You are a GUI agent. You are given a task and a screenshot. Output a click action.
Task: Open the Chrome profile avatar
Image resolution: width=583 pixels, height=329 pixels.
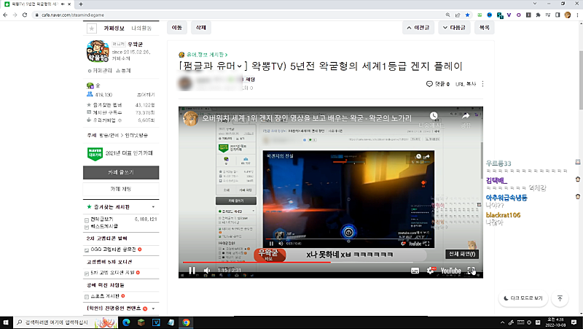(x=568, y=15)
